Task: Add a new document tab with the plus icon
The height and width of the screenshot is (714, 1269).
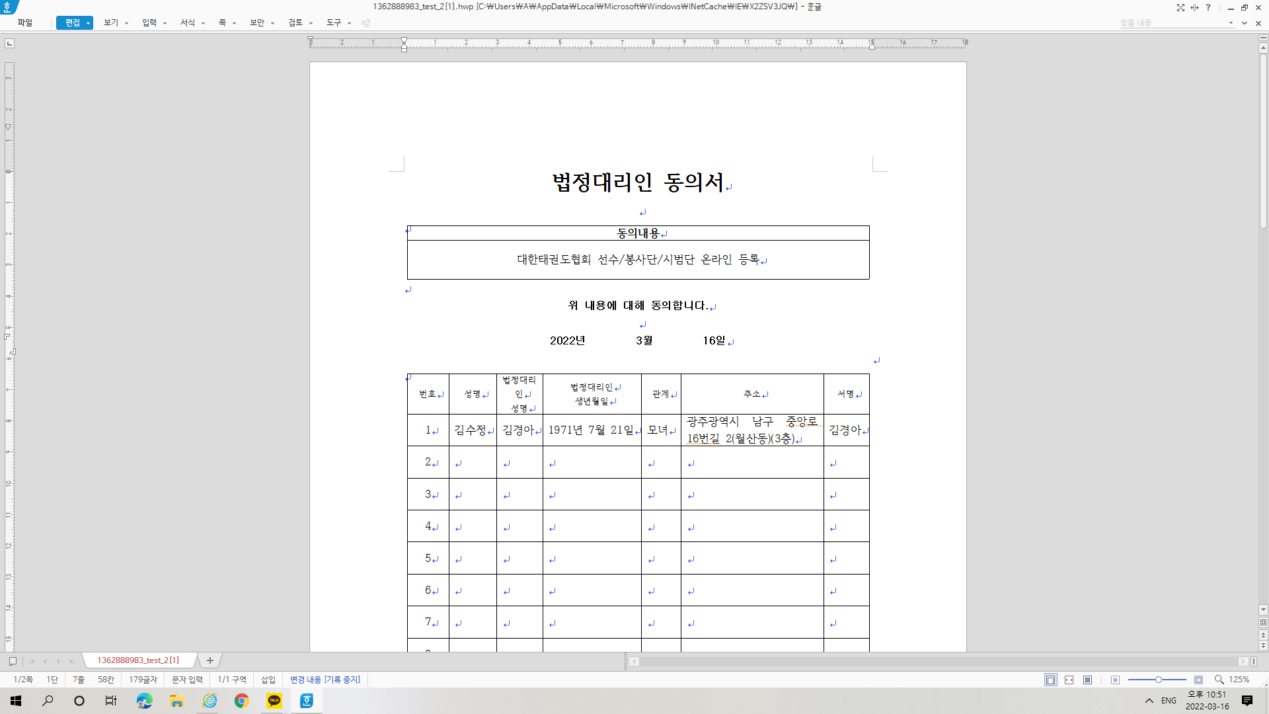Action: [210, 660]
